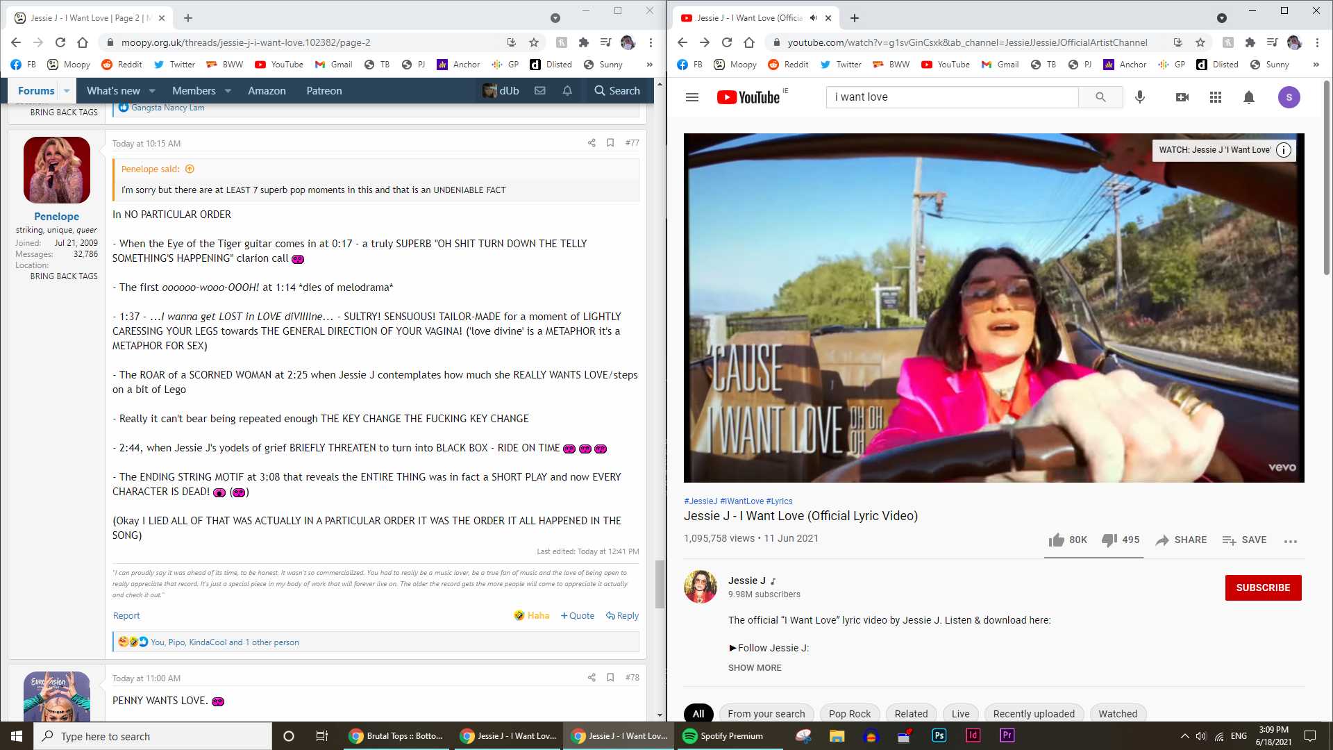Open forum conversations envelope icon
1333x750 pixels.
(x=539, y=91)
